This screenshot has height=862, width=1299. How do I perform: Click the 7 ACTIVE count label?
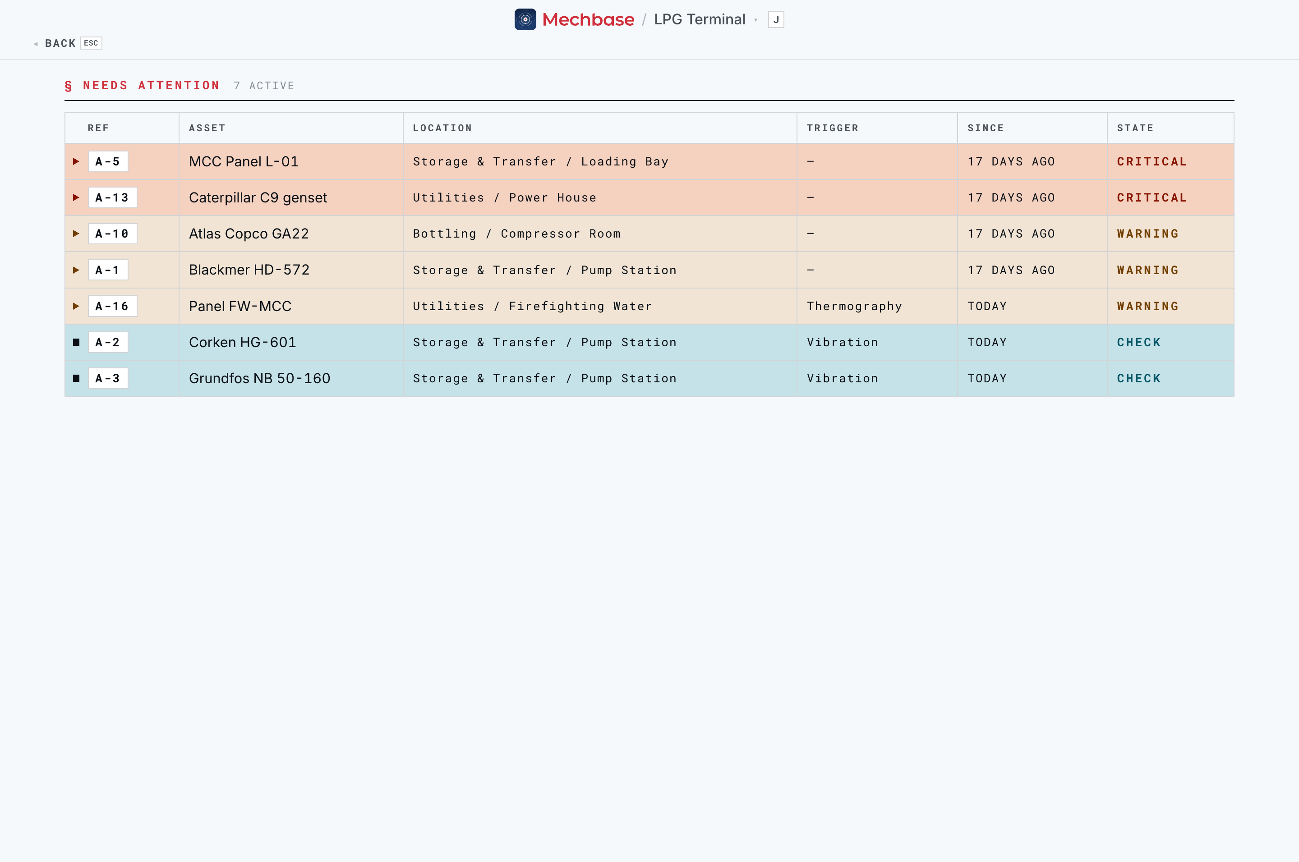click(264, 86)
